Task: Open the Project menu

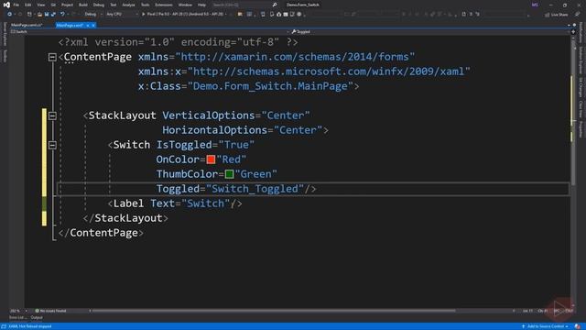Action: coord(67,5)
